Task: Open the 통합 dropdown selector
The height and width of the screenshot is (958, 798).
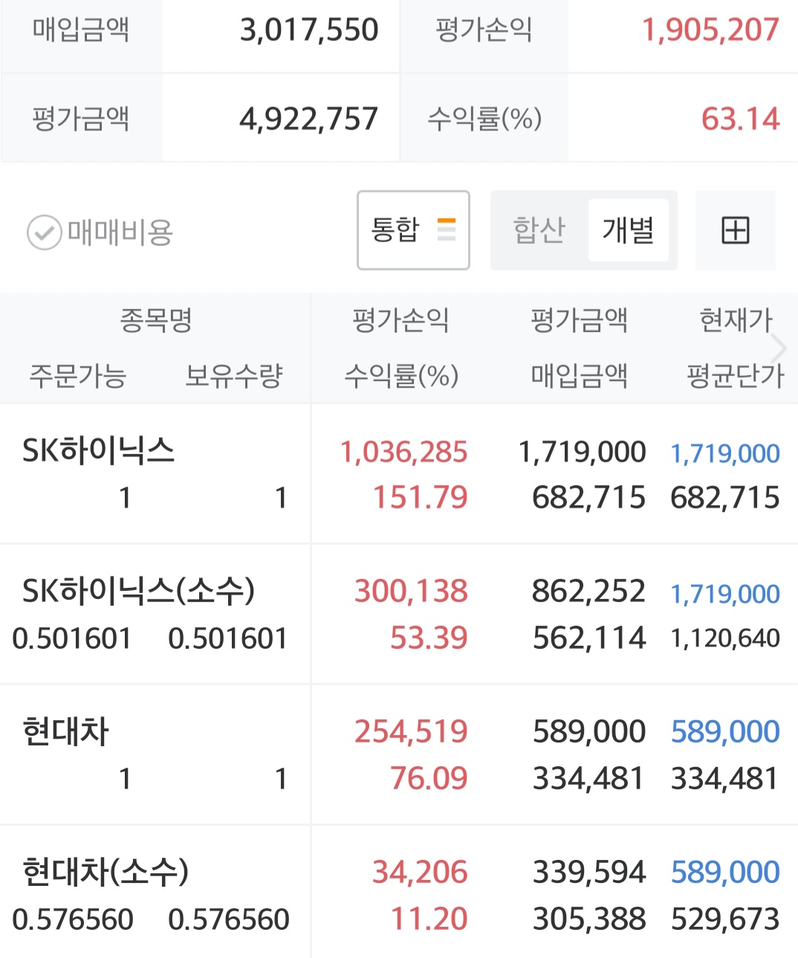Action: click(x=413, y=230)
